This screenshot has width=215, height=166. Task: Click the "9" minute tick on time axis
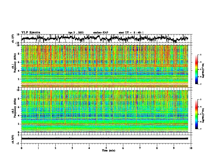coord(174,148)
